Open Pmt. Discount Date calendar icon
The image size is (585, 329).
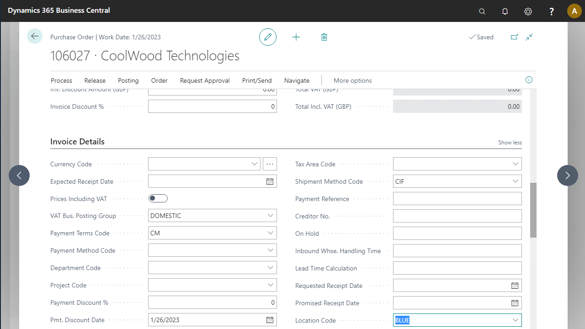(270, 320)
